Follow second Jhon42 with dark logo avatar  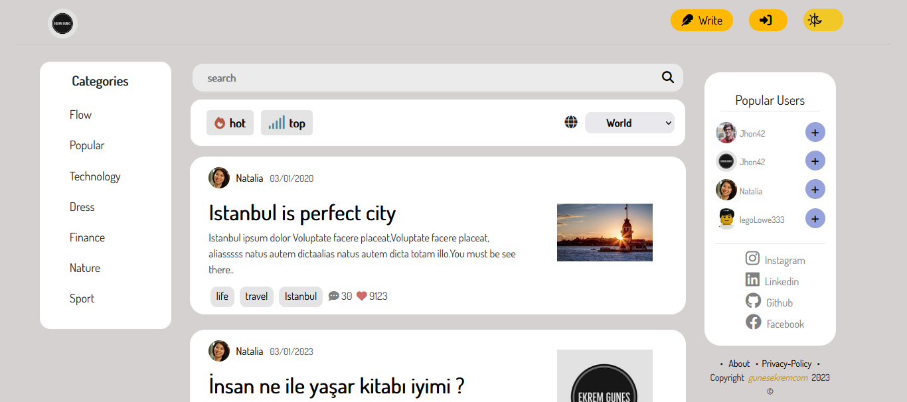tap(815, 161)
